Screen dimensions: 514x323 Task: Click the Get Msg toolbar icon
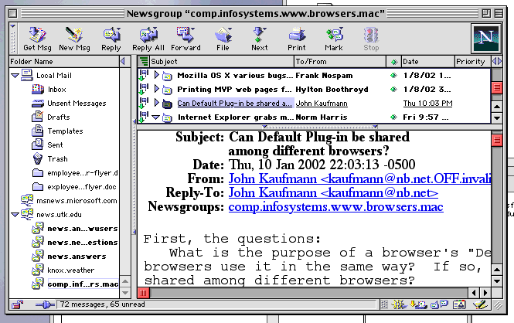[36, 37]
